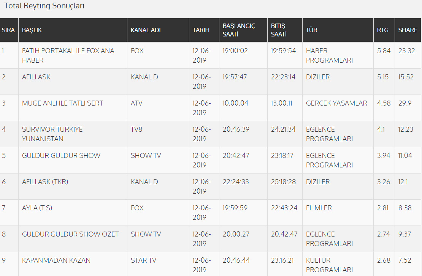Click the SIRA column header

point(8,30)
